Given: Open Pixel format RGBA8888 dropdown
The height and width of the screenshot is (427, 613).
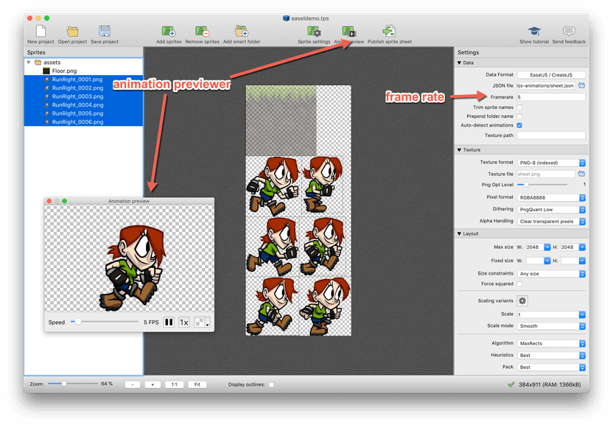Looking at the screenshot, I should [x=551, y=198].
